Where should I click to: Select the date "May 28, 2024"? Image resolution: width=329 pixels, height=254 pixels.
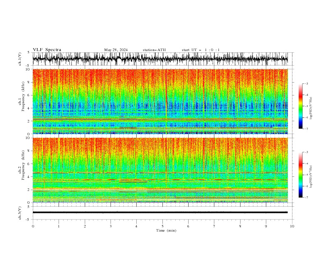coord(116,50)
